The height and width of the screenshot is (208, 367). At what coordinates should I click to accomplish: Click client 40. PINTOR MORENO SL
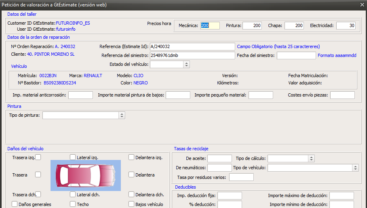pos(51,54)
